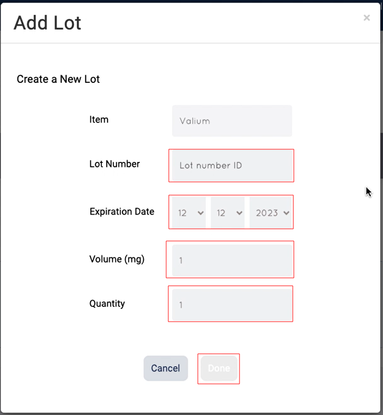Click the Item field showing Valium

click(232, 121)
